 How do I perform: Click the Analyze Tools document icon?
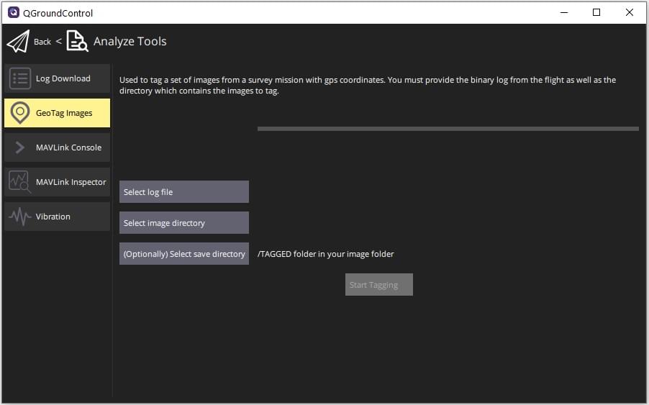[x=77, y=42]
